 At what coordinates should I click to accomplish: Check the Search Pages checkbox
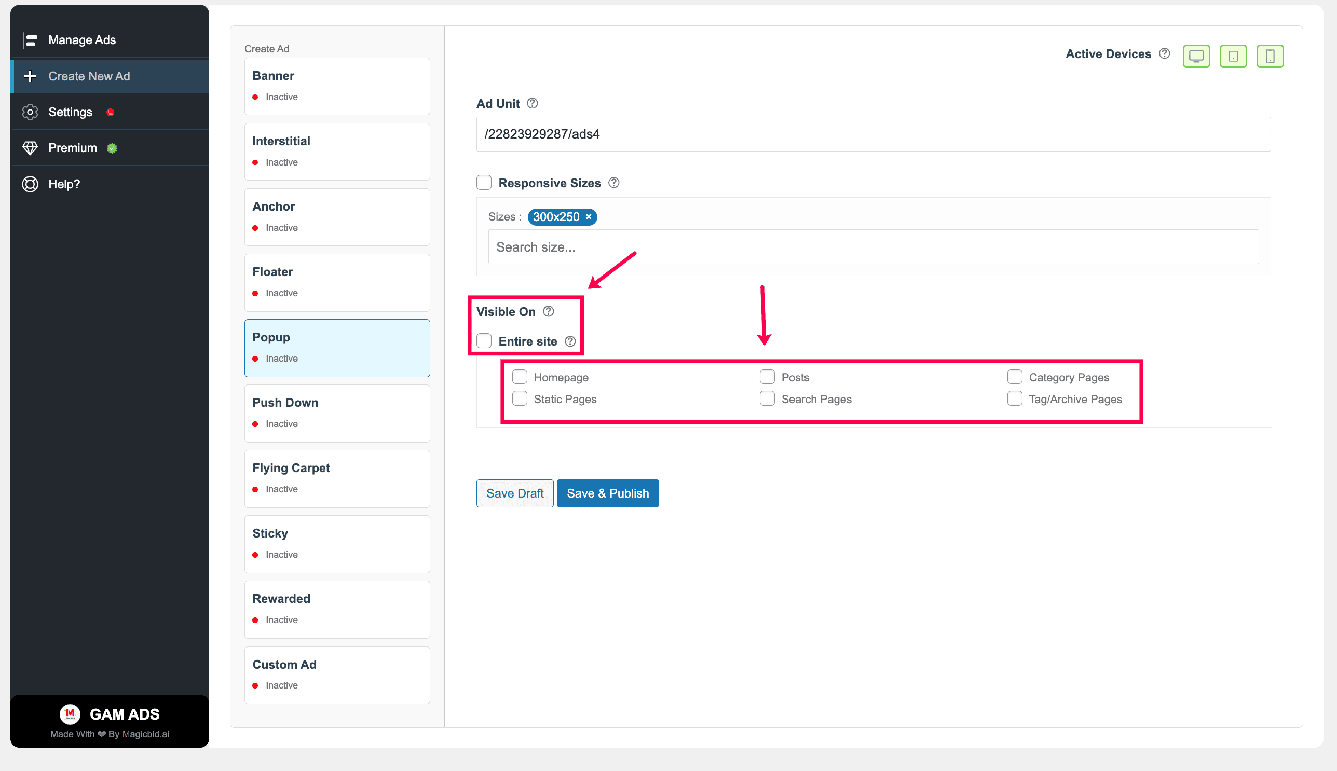767,399
